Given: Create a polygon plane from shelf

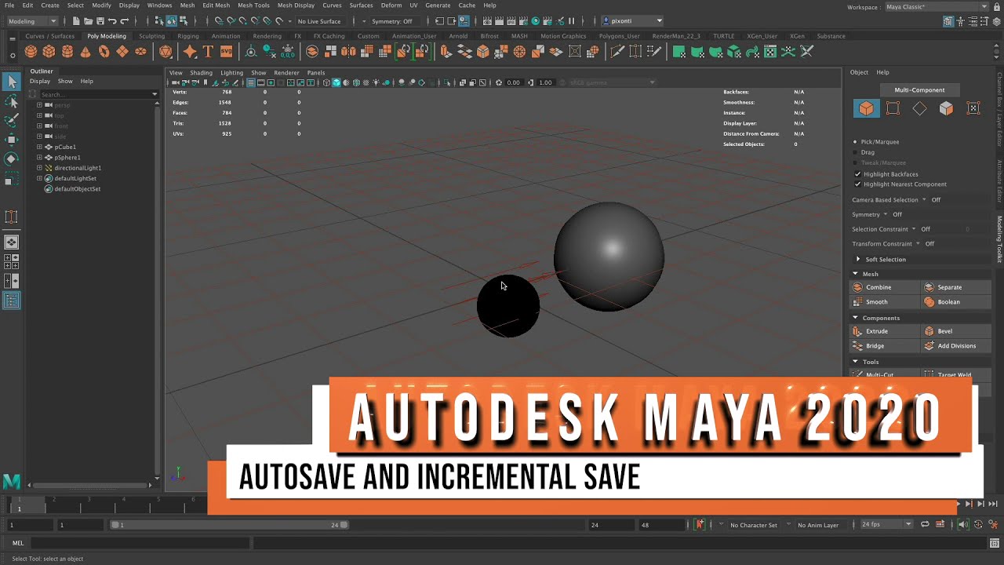Looking at the screenshot, I should 122,52.
